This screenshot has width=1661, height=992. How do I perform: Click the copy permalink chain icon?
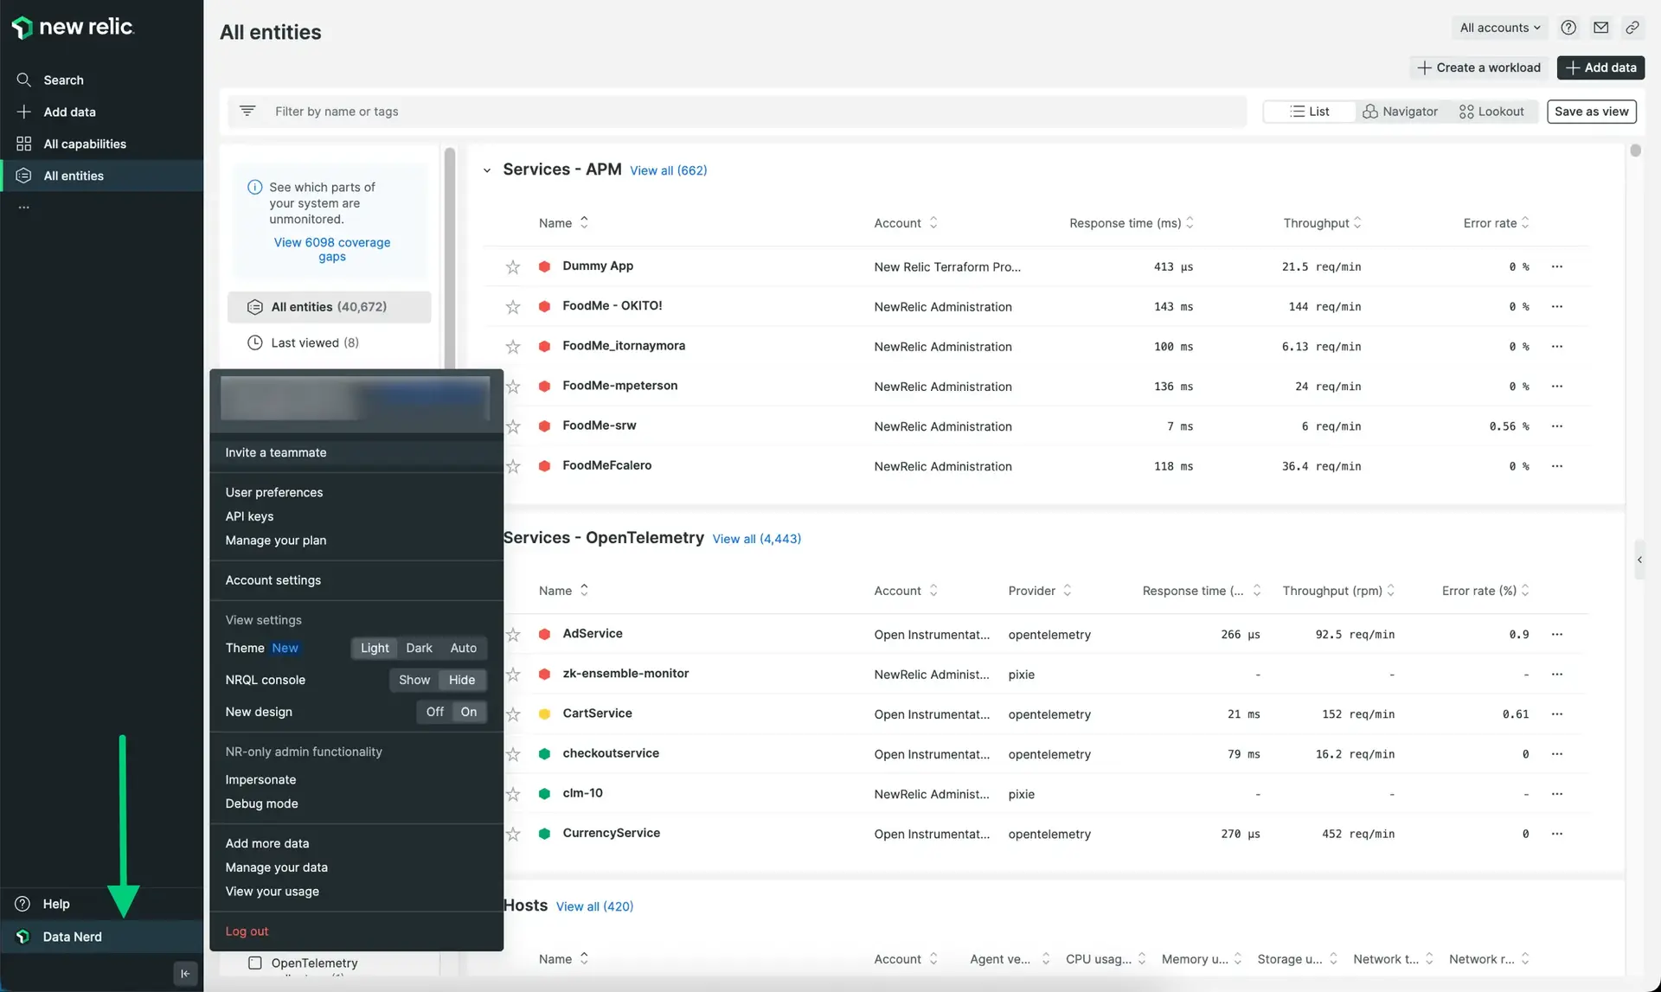[1632, 28]
